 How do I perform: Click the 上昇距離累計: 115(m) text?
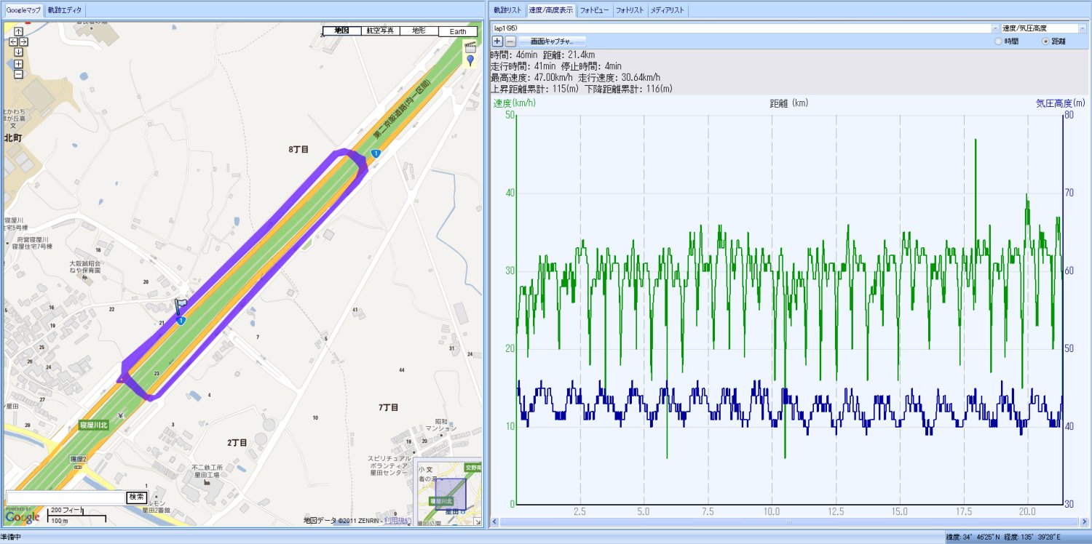pos(534,89)
